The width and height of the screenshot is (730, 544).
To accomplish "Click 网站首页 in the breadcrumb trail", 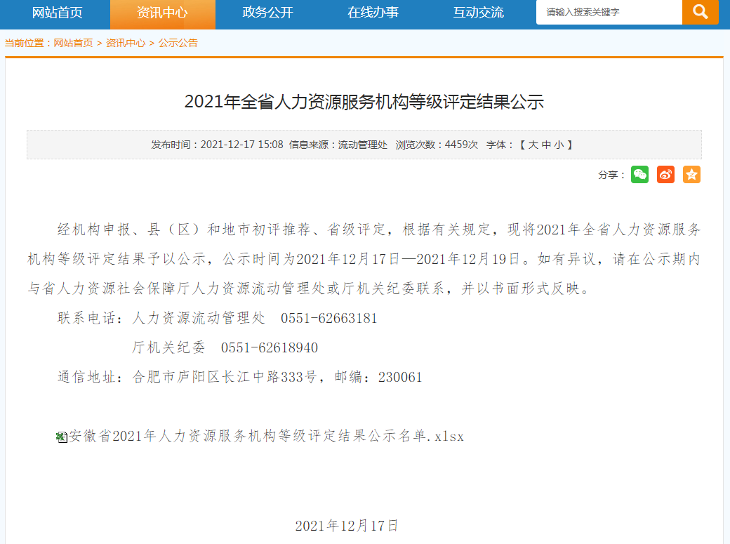I will click(73, 43).
